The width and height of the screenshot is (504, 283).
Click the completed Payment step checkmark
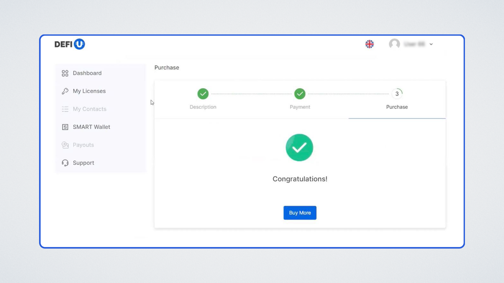pos(300,94)
